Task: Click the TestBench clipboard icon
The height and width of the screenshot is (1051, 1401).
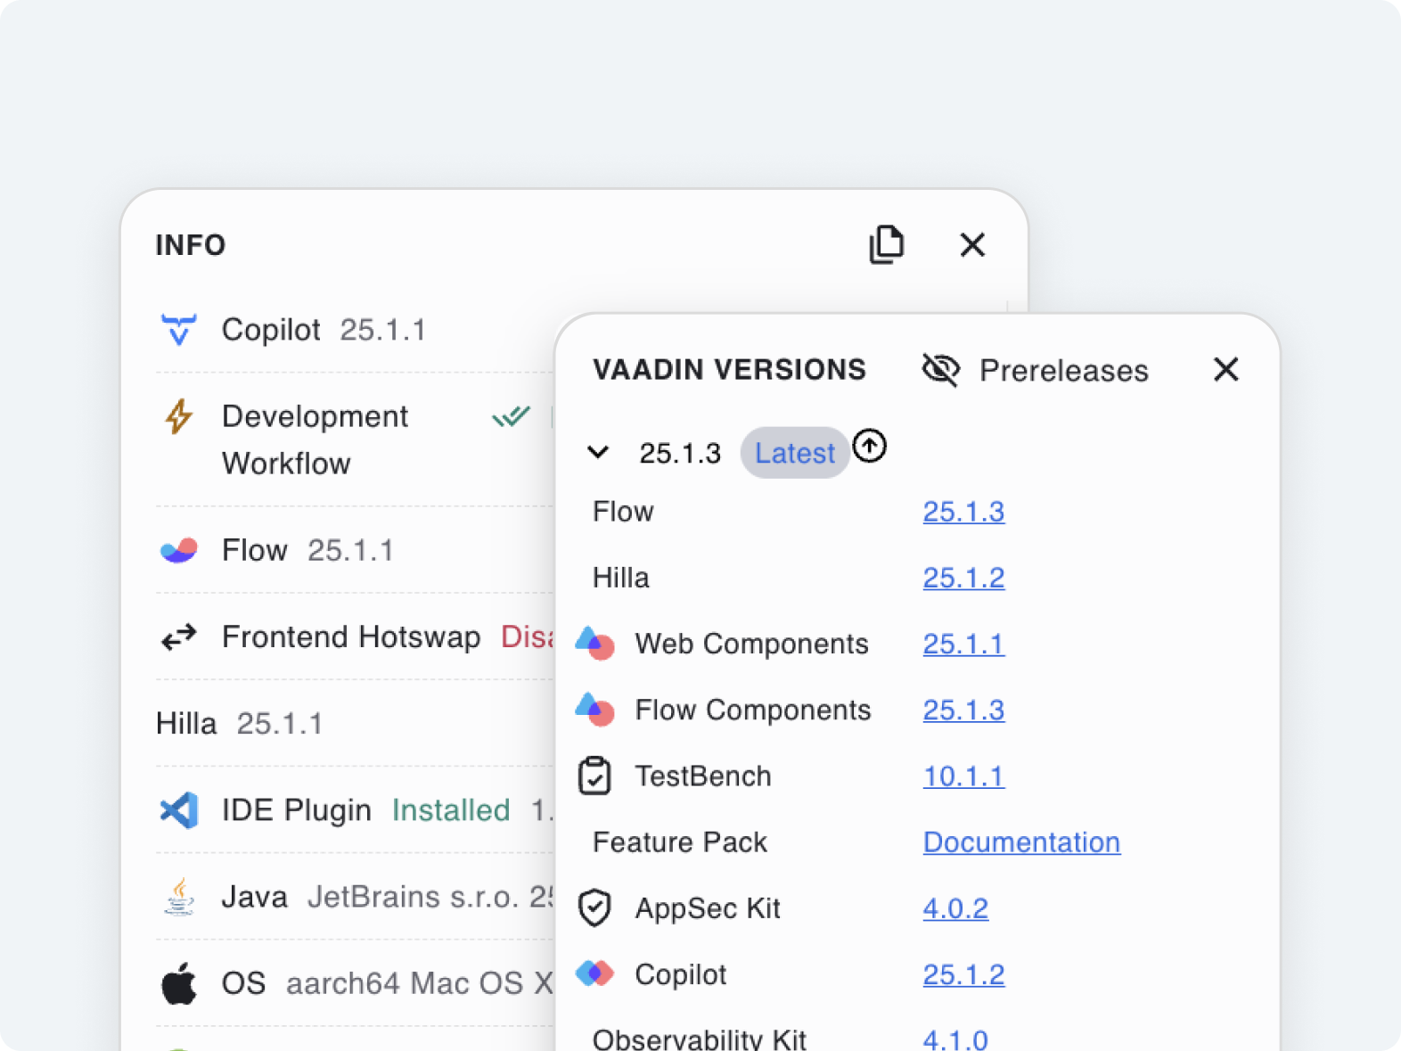Action: coord(594,776)
